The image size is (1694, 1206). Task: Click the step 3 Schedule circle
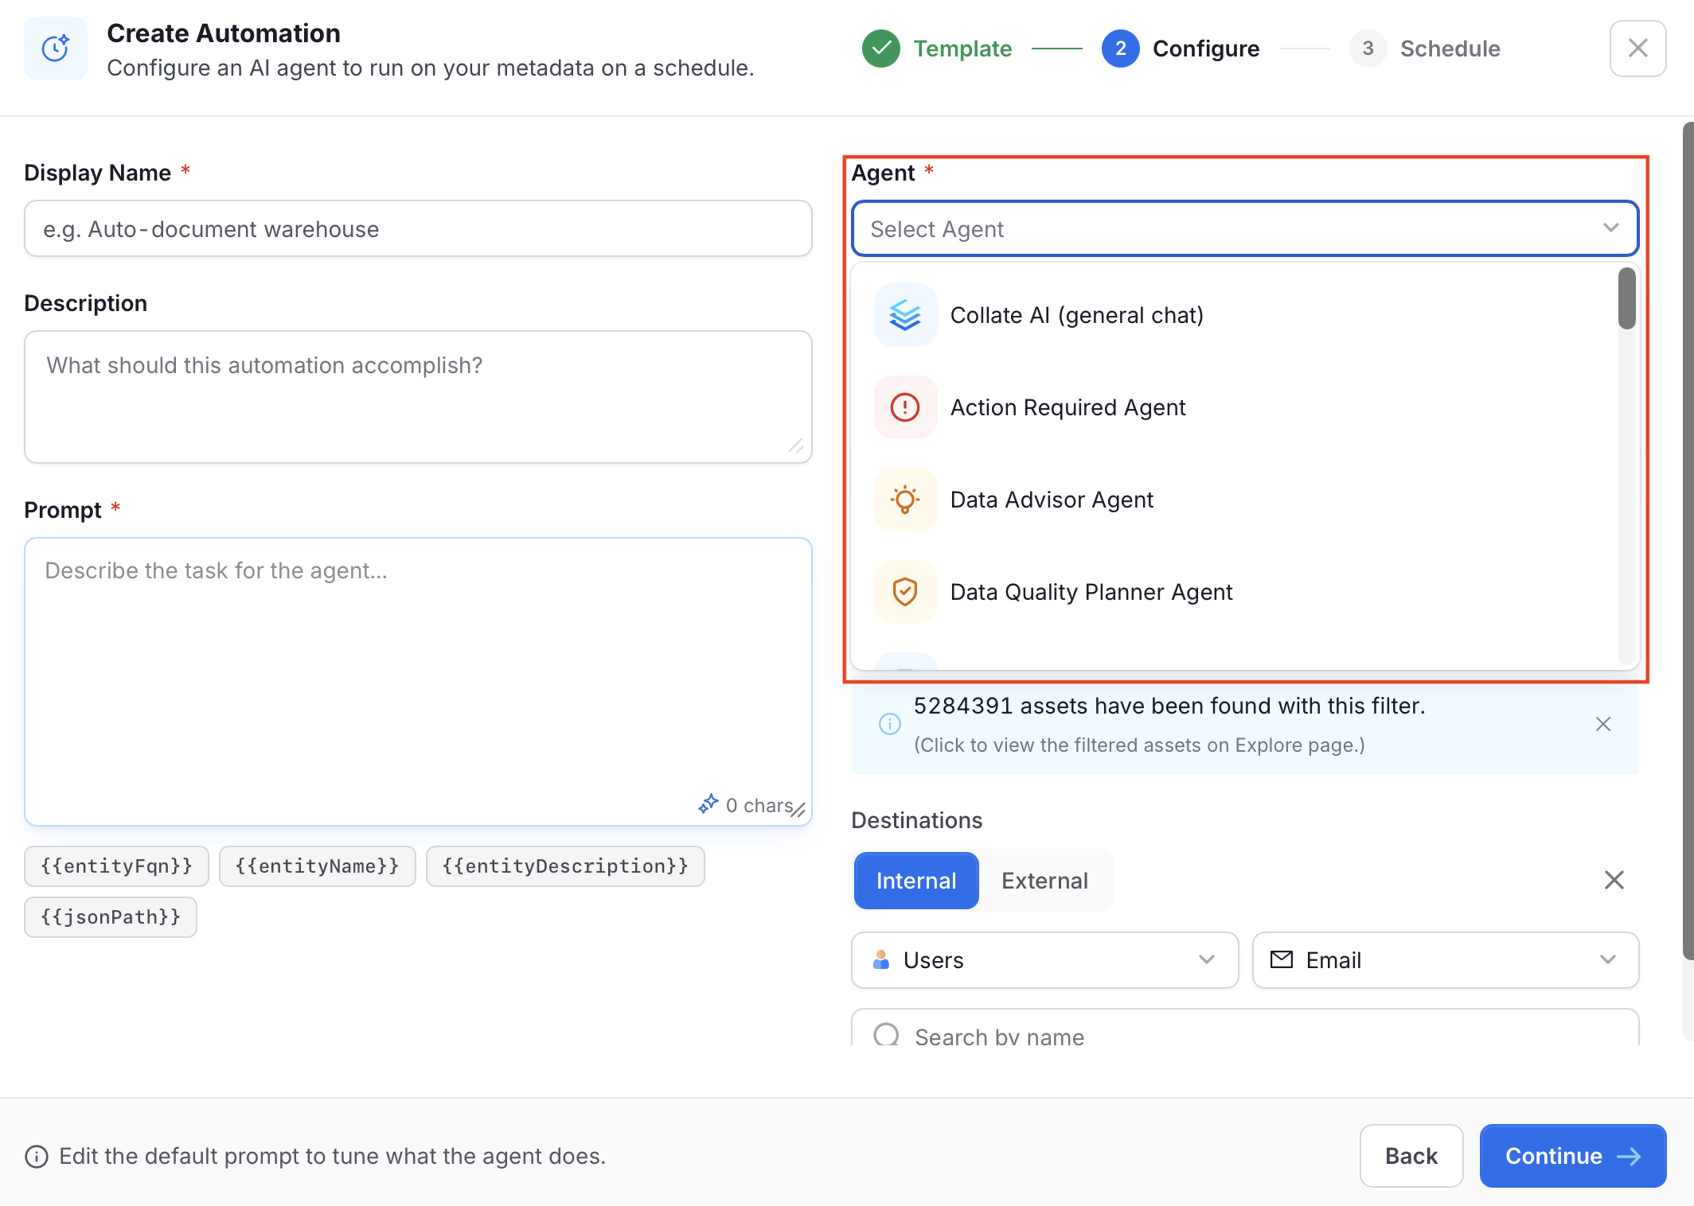pyautogui.click(x=1368, y=49)
